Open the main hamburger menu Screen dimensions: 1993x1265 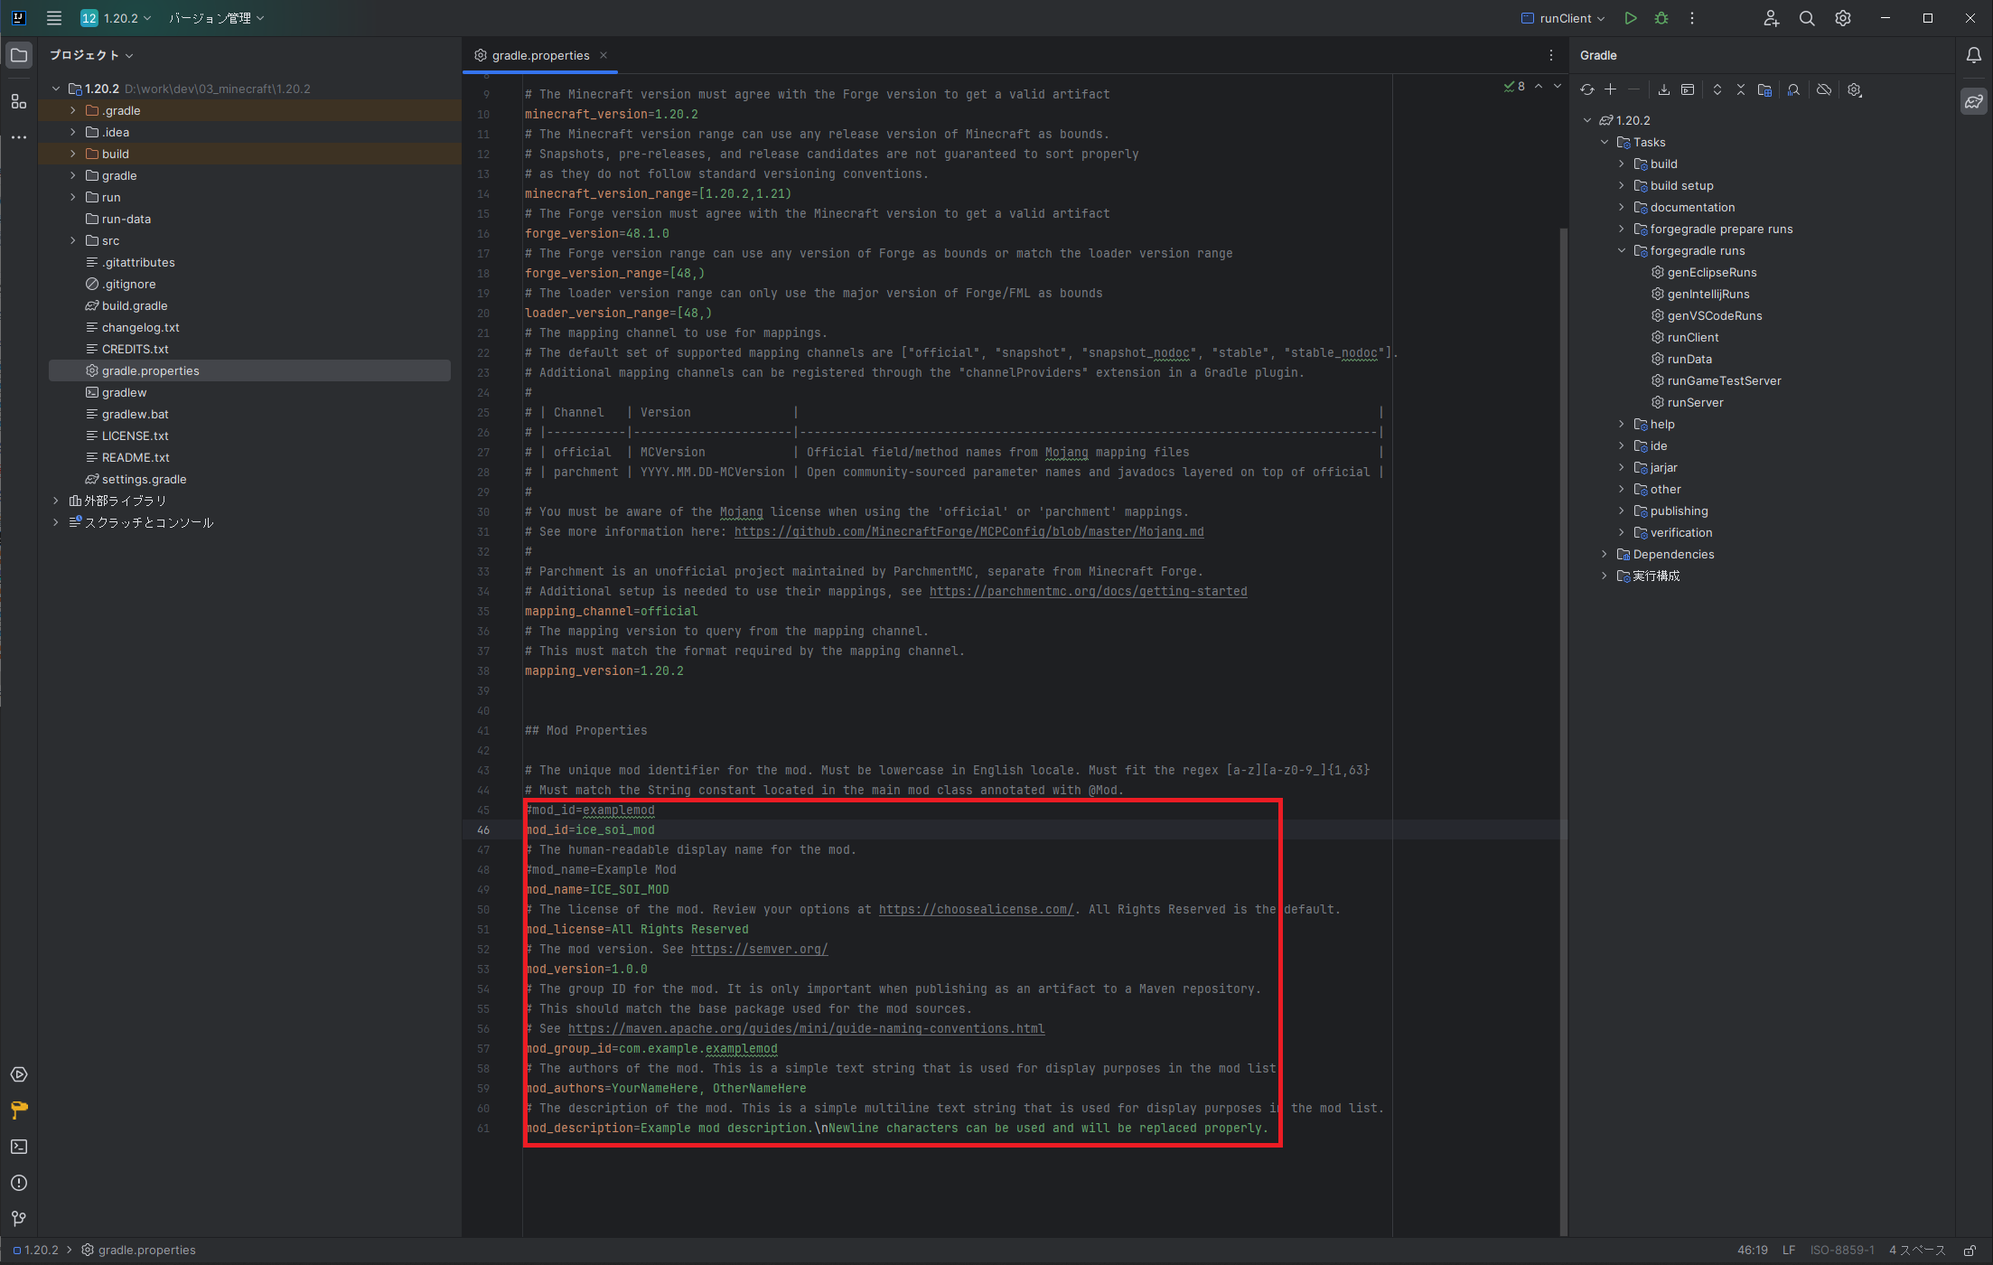[x=54, y=18]
